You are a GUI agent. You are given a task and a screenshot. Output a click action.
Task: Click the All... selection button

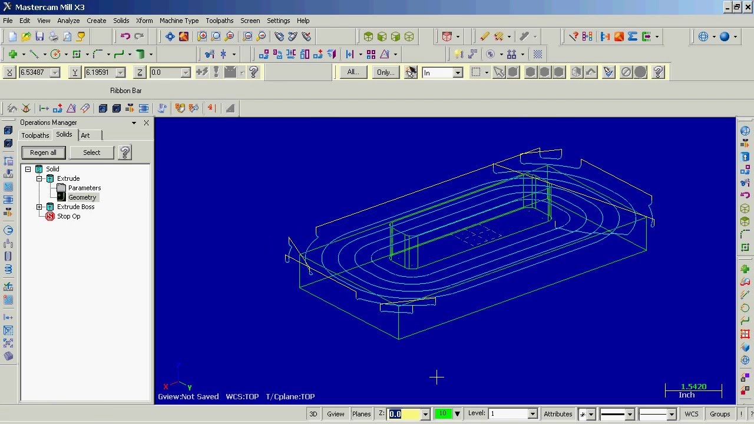pos(353,72)
